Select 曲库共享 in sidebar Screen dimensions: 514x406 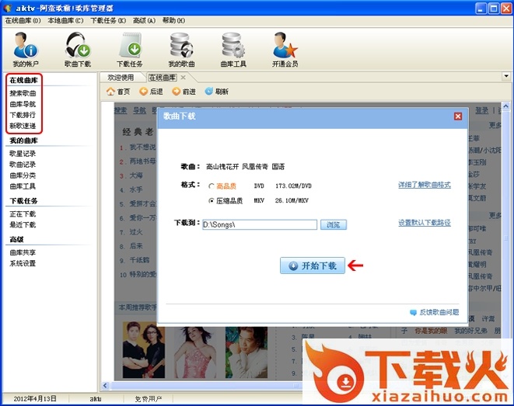coord(23,252)
